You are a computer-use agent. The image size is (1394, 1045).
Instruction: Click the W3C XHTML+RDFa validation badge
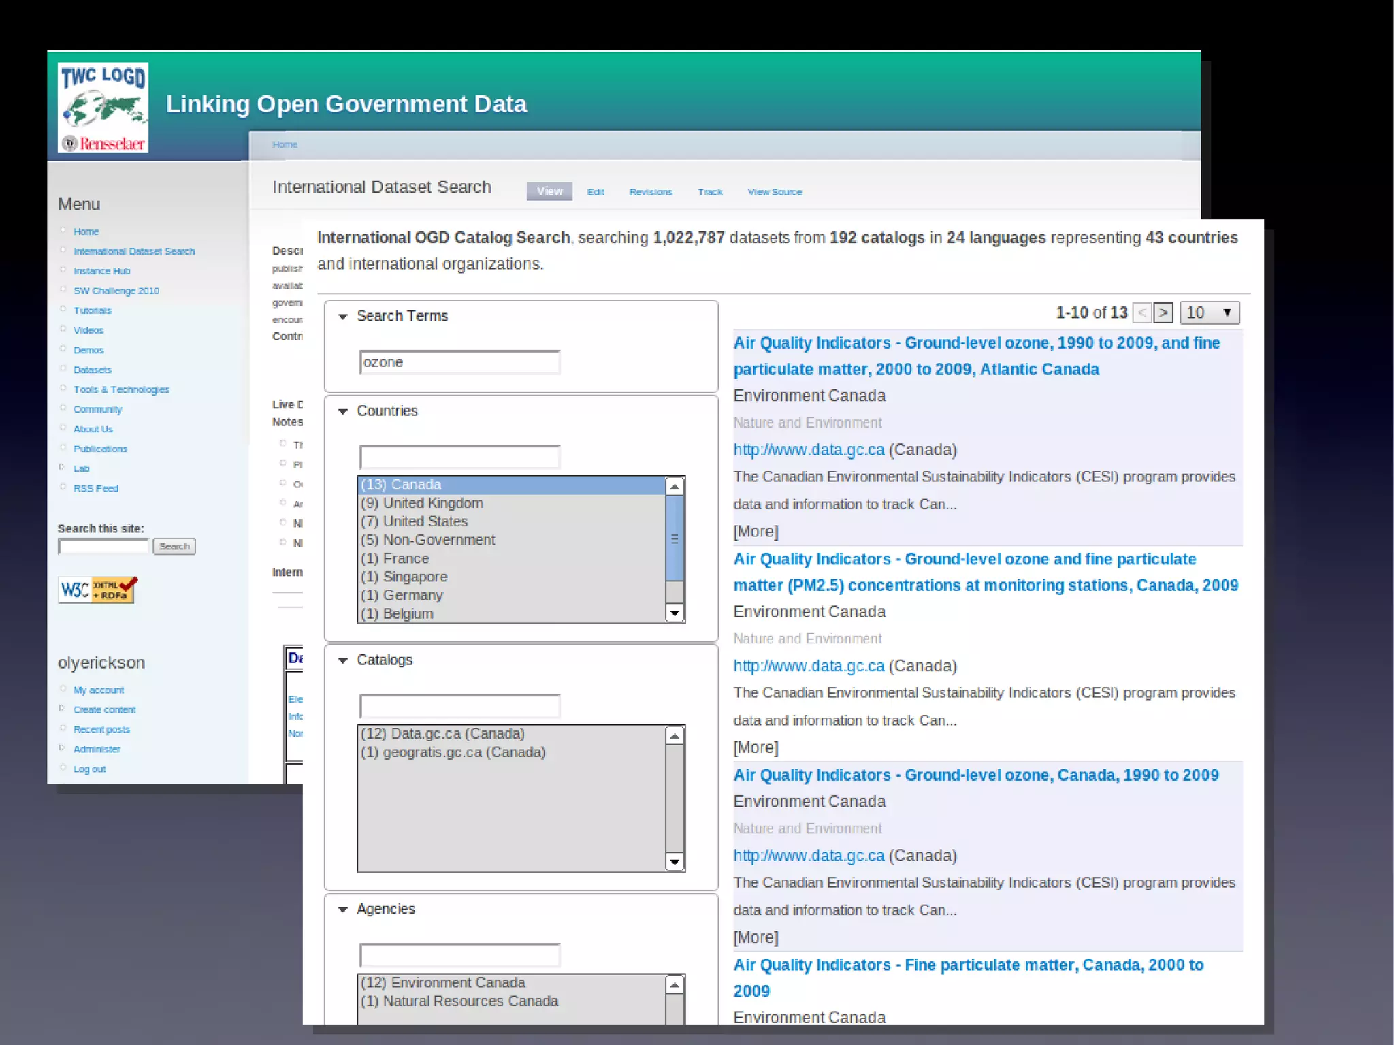click(x=97, y=590)
